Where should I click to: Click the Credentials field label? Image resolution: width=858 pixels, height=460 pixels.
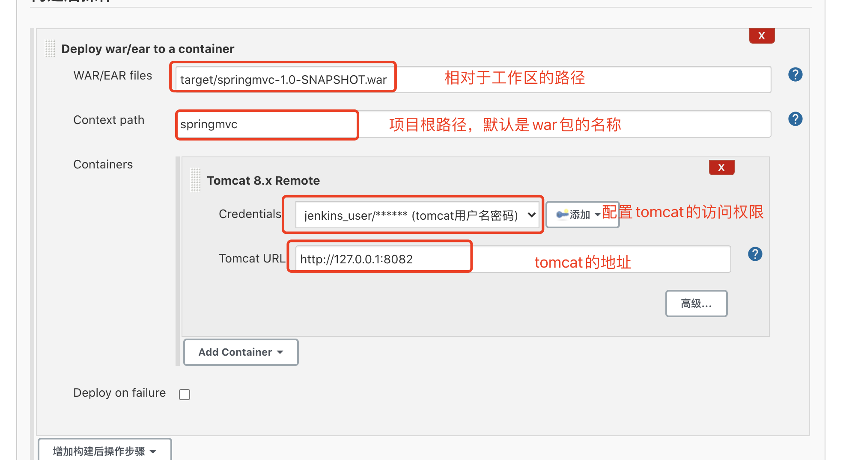coord(250,214)
